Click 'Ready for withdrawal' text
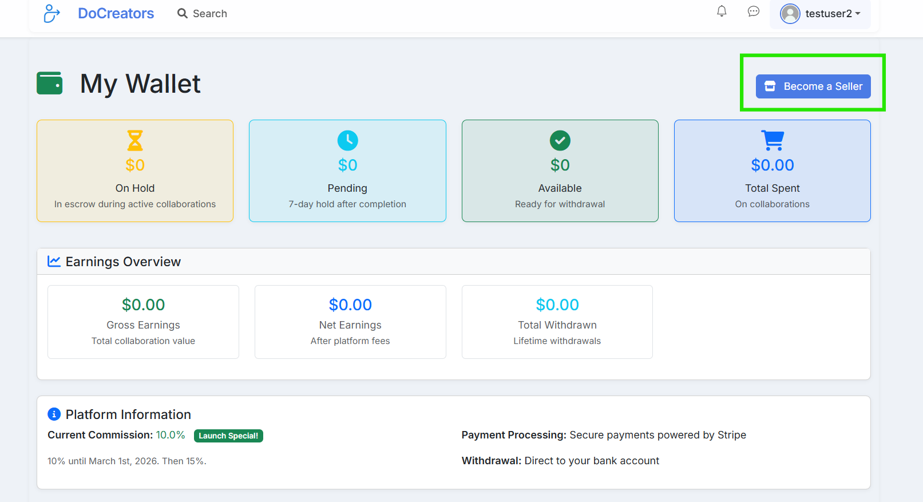The height and width of the screenshot is (502, 923). (x=560, y=204)
